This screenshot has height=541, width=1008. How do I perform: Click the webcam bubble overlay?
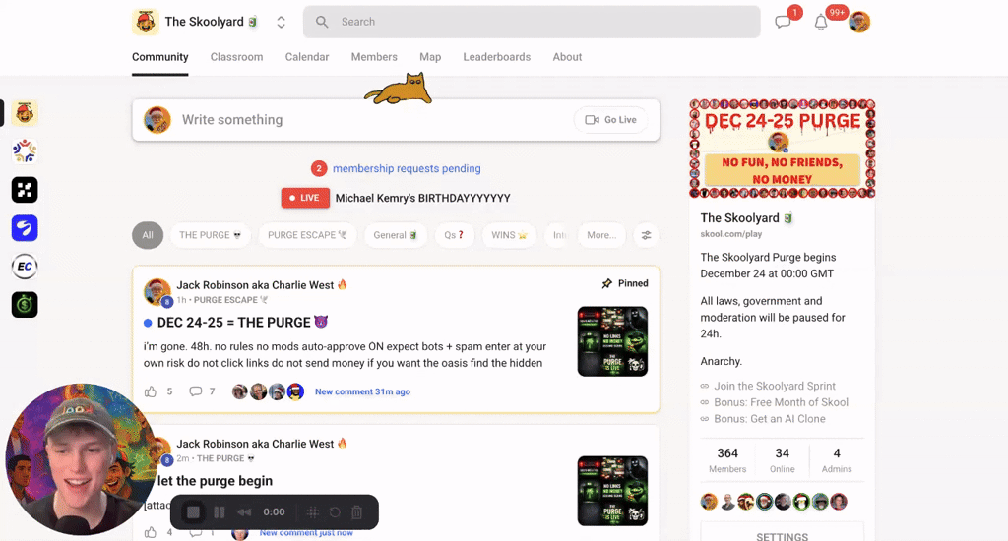pyautogui.click(x=81, y=459)
